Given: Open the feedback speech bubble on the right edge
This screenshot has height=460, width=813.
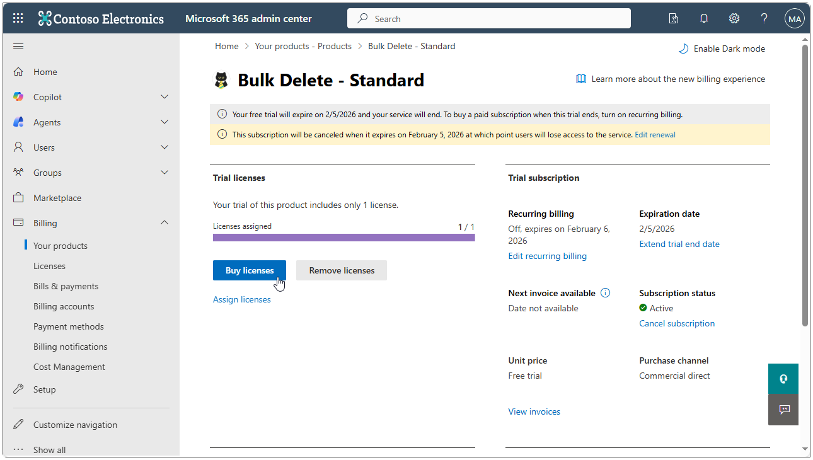Looking at the screenshot, I should click(783, 410).
